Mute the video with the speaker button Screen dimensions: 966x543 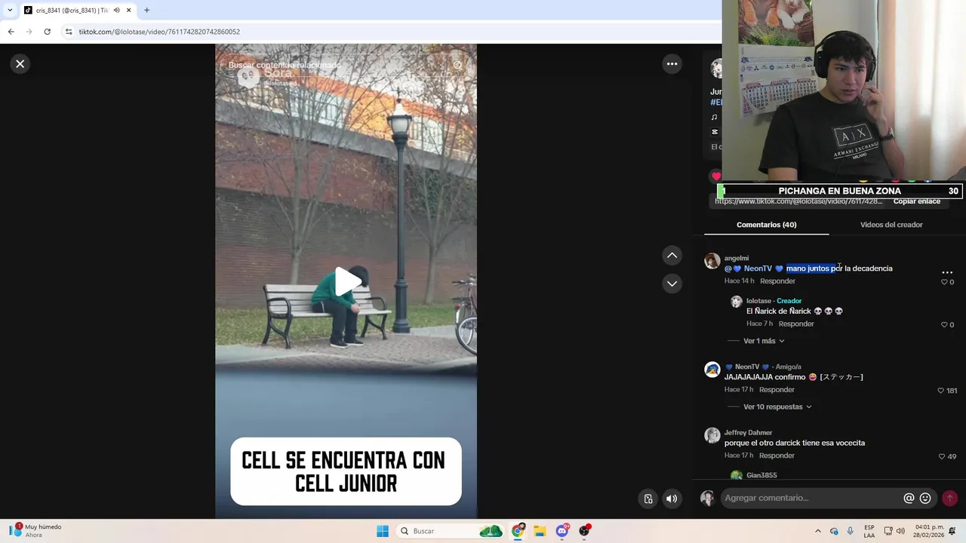[672, 499]
